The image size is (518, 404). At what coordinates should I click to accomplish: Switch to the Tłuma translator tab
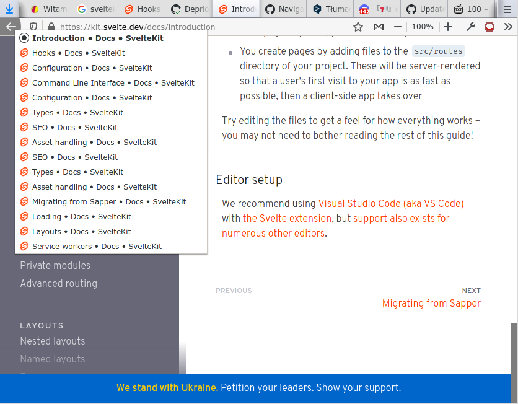tap(331, 9)
